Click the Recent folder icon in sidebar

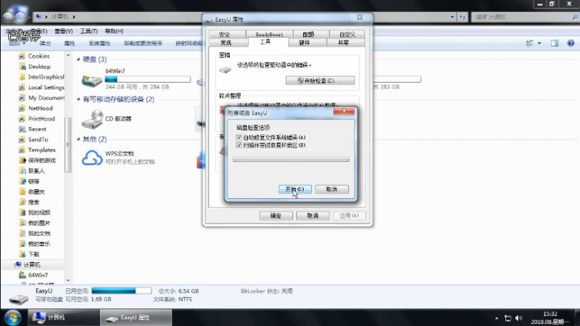click(22, 129)
